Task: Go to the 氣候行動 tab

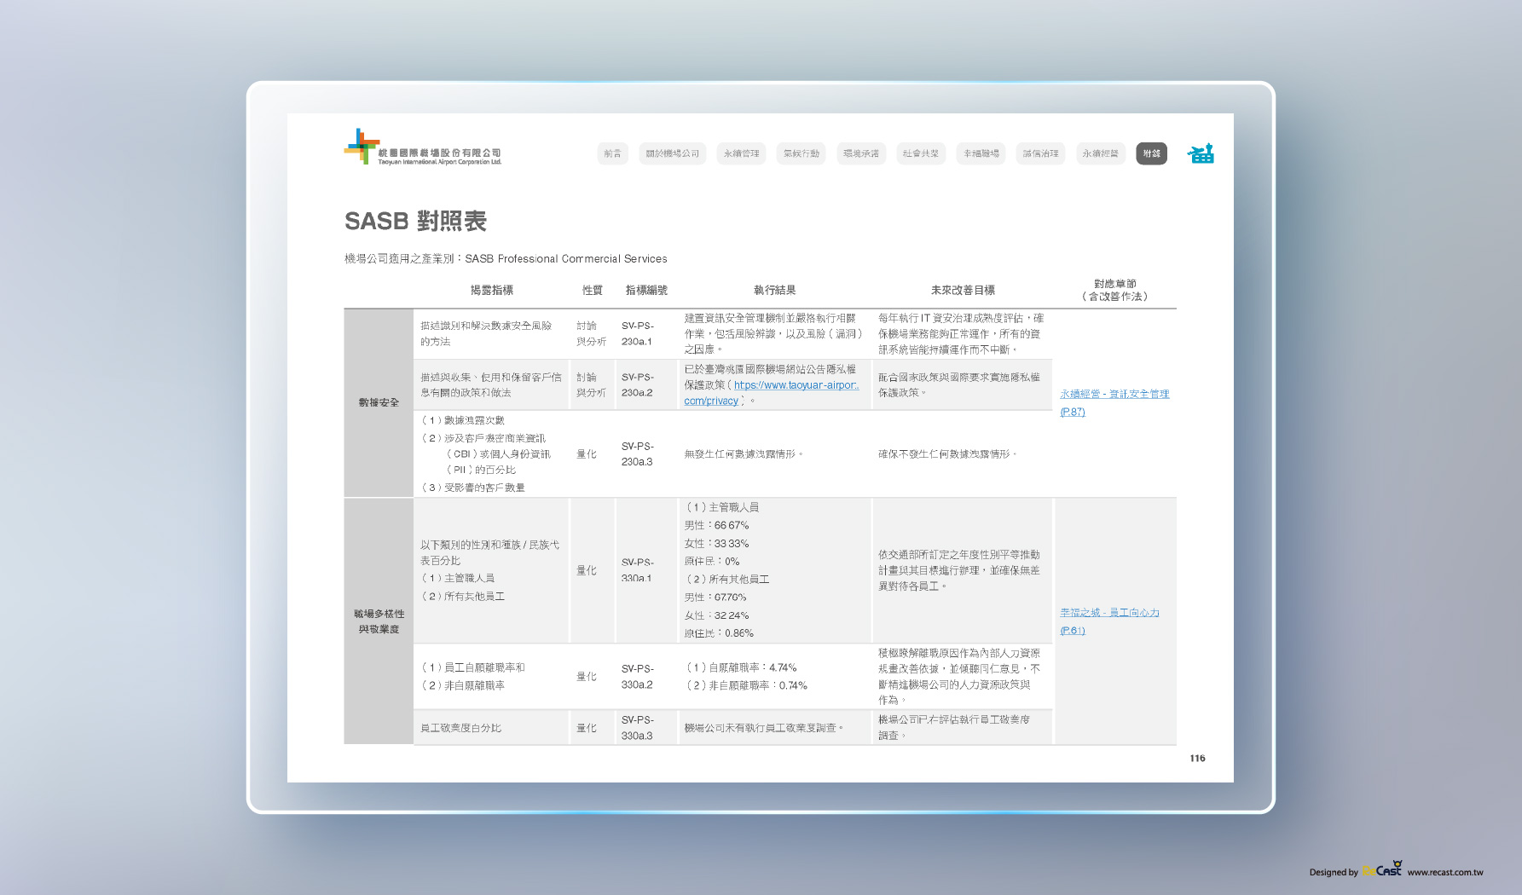Action: coord(801,153)
